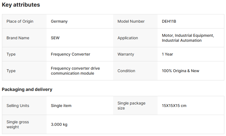226x136 pixels.
Task: Select the Selling Units label
Action: tap(18, 106)
